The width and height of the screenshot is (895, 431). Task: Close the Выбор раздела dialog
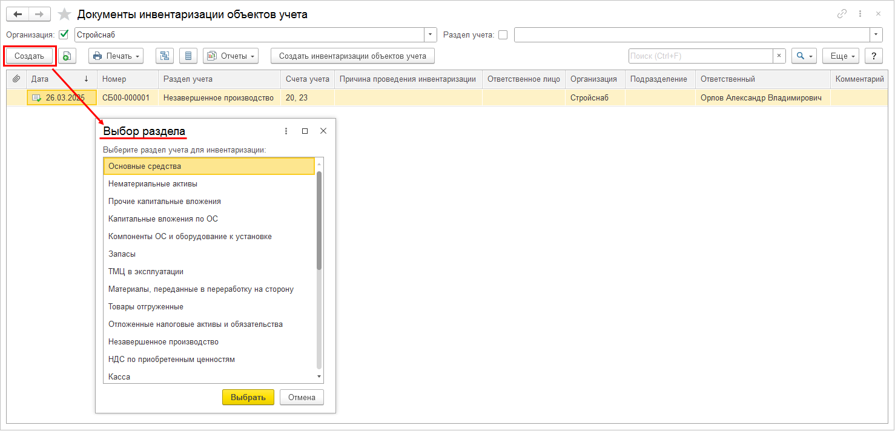[323, 131]
